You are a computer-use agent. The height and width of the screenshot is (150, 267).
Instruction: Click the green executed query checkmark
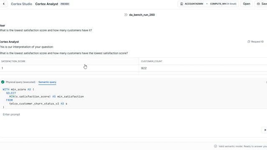point(3,82)
